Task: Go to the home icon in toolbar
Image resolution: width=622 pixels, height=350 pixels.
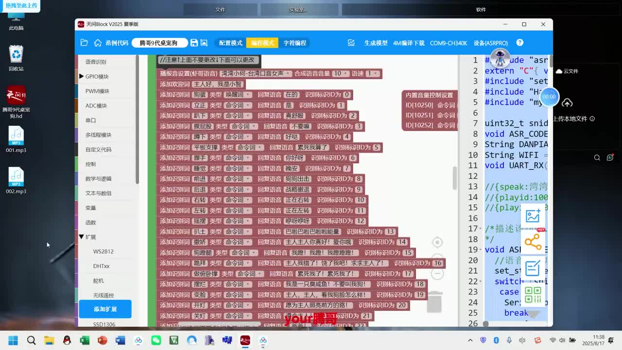Action: coord(98,43)
